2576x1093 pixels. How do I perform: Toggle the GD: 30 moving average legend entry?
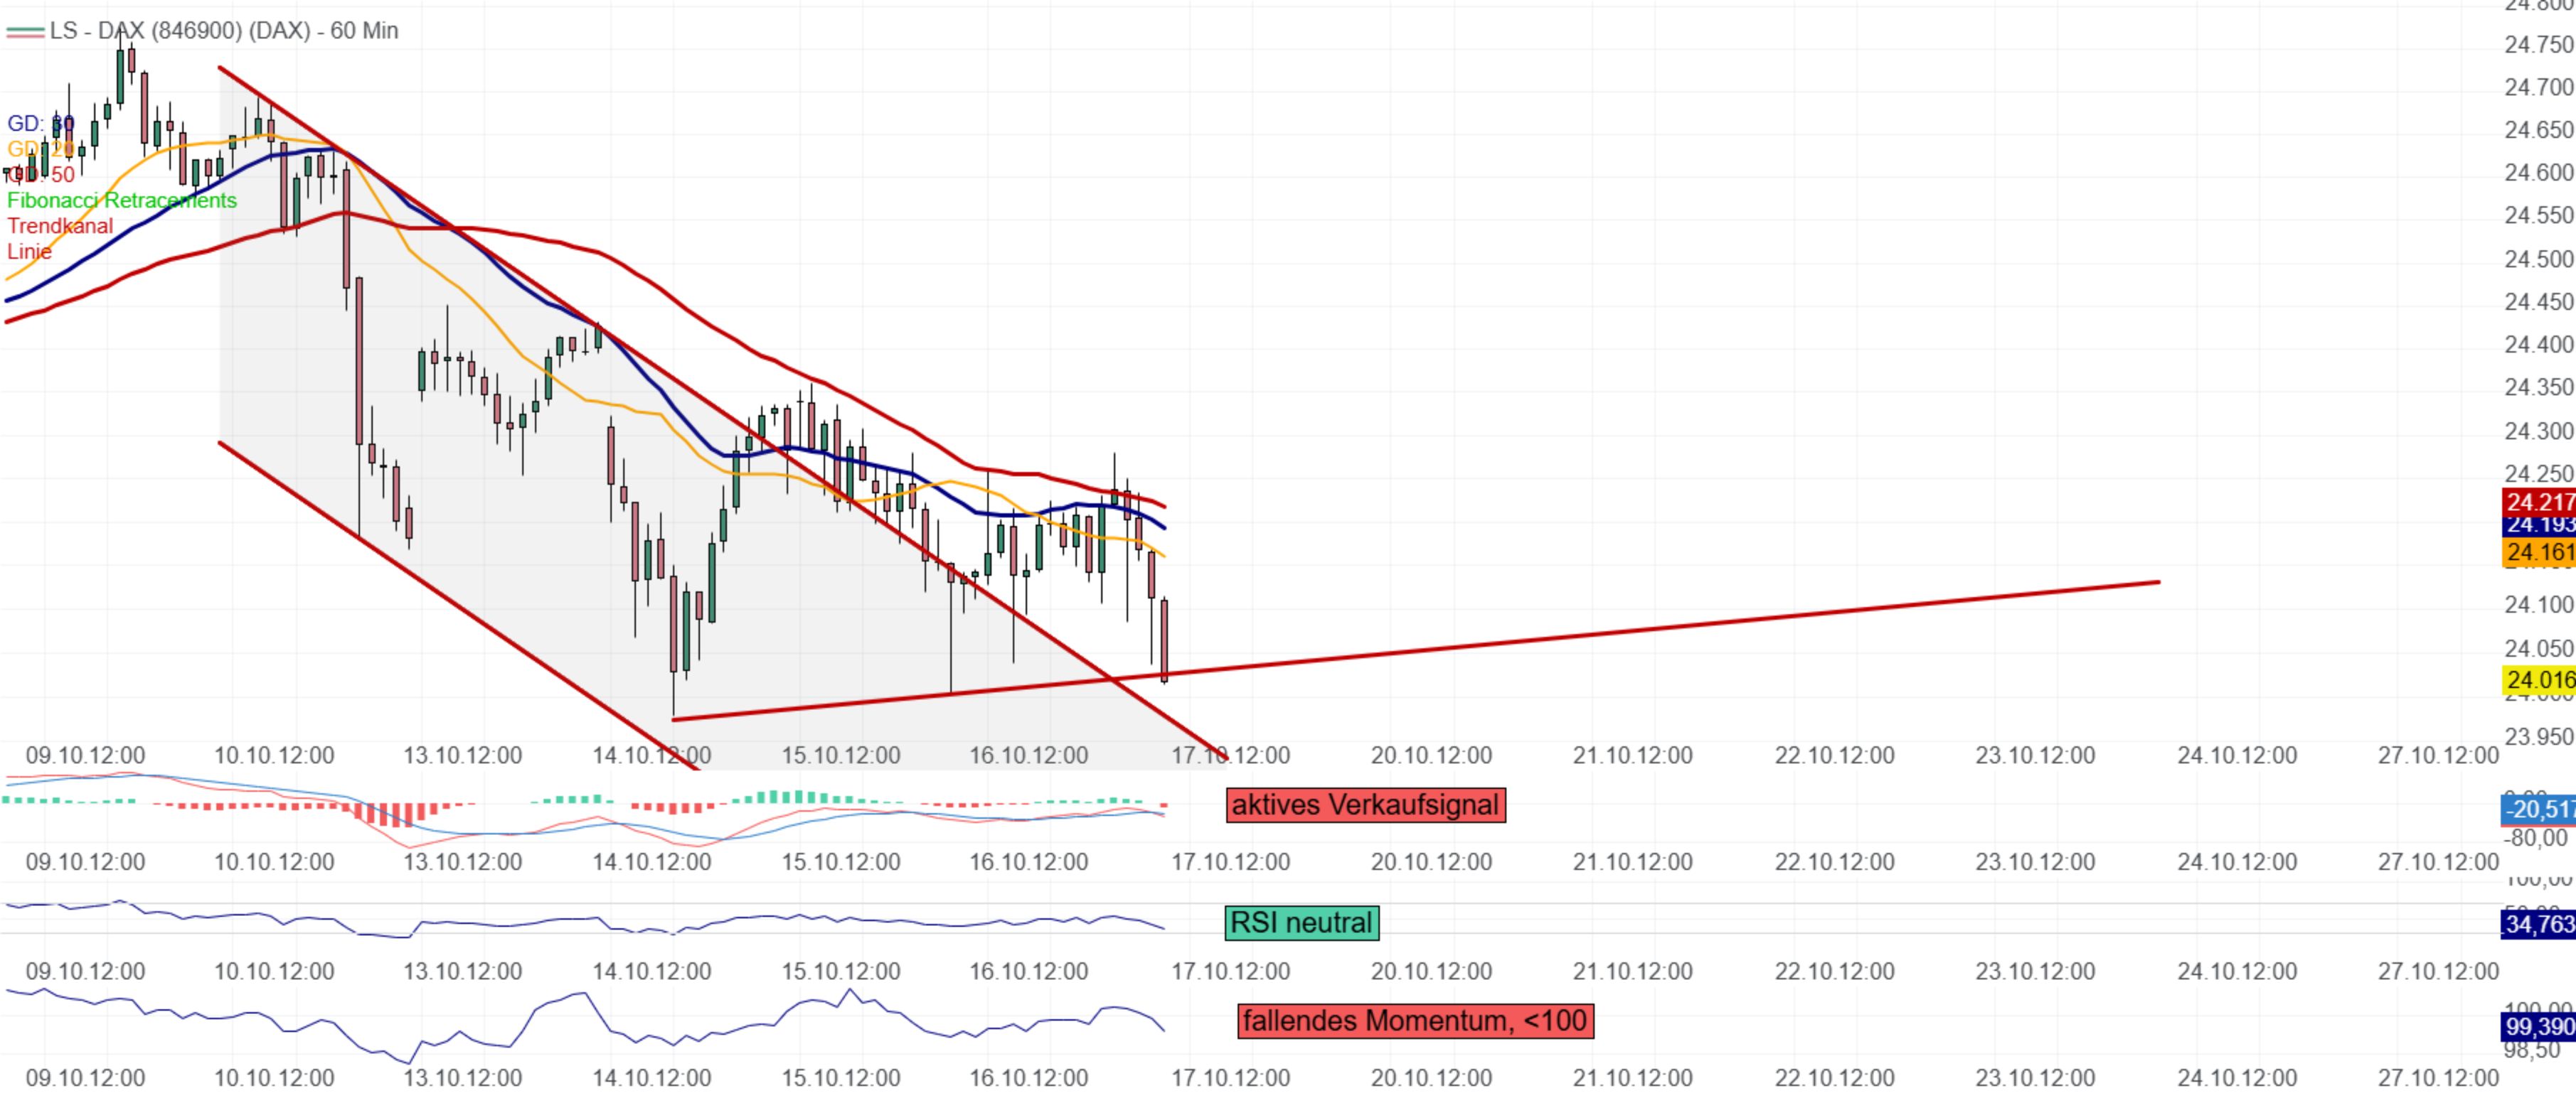click(x=40, y=124)
